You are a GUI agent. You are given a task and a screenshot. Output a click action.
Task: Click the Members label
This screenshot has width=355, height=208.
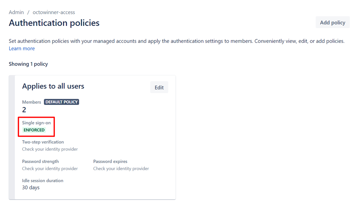32,102
